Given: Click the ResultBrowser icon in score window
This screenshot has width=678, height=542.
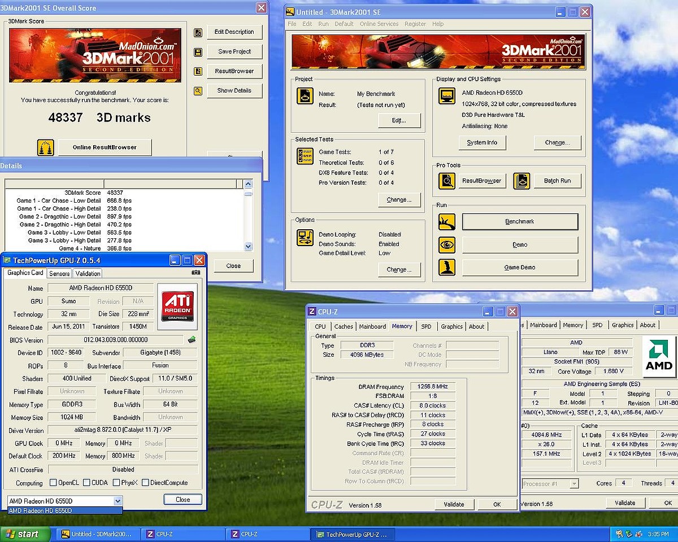Looking at the screenshot, I should [198, 71].
